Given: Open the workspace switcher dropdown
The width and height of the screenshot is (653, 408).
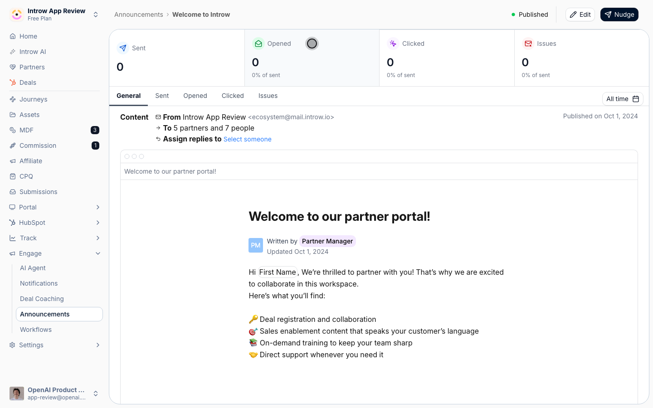Looking at the screenshot, I should pyautogui.click(x=96, y=15).
